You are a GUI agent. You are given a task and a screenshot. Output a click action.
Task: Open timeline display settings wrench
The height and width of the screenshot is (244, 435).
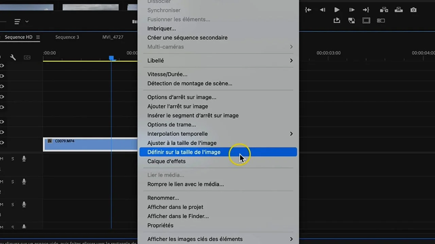coord(13,57)
